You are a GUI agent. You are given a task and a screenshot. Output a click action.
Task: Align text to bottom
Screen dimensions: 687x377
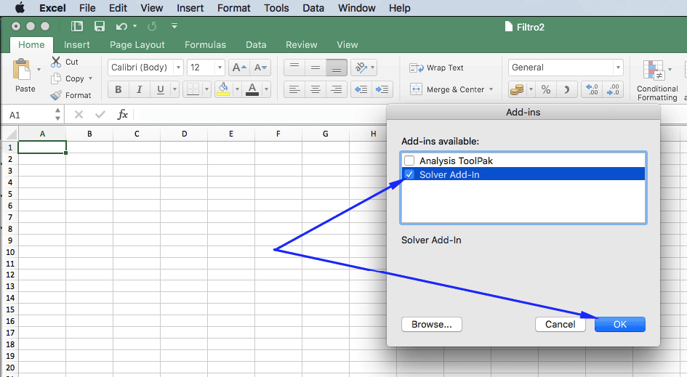(x=337, y=68)
